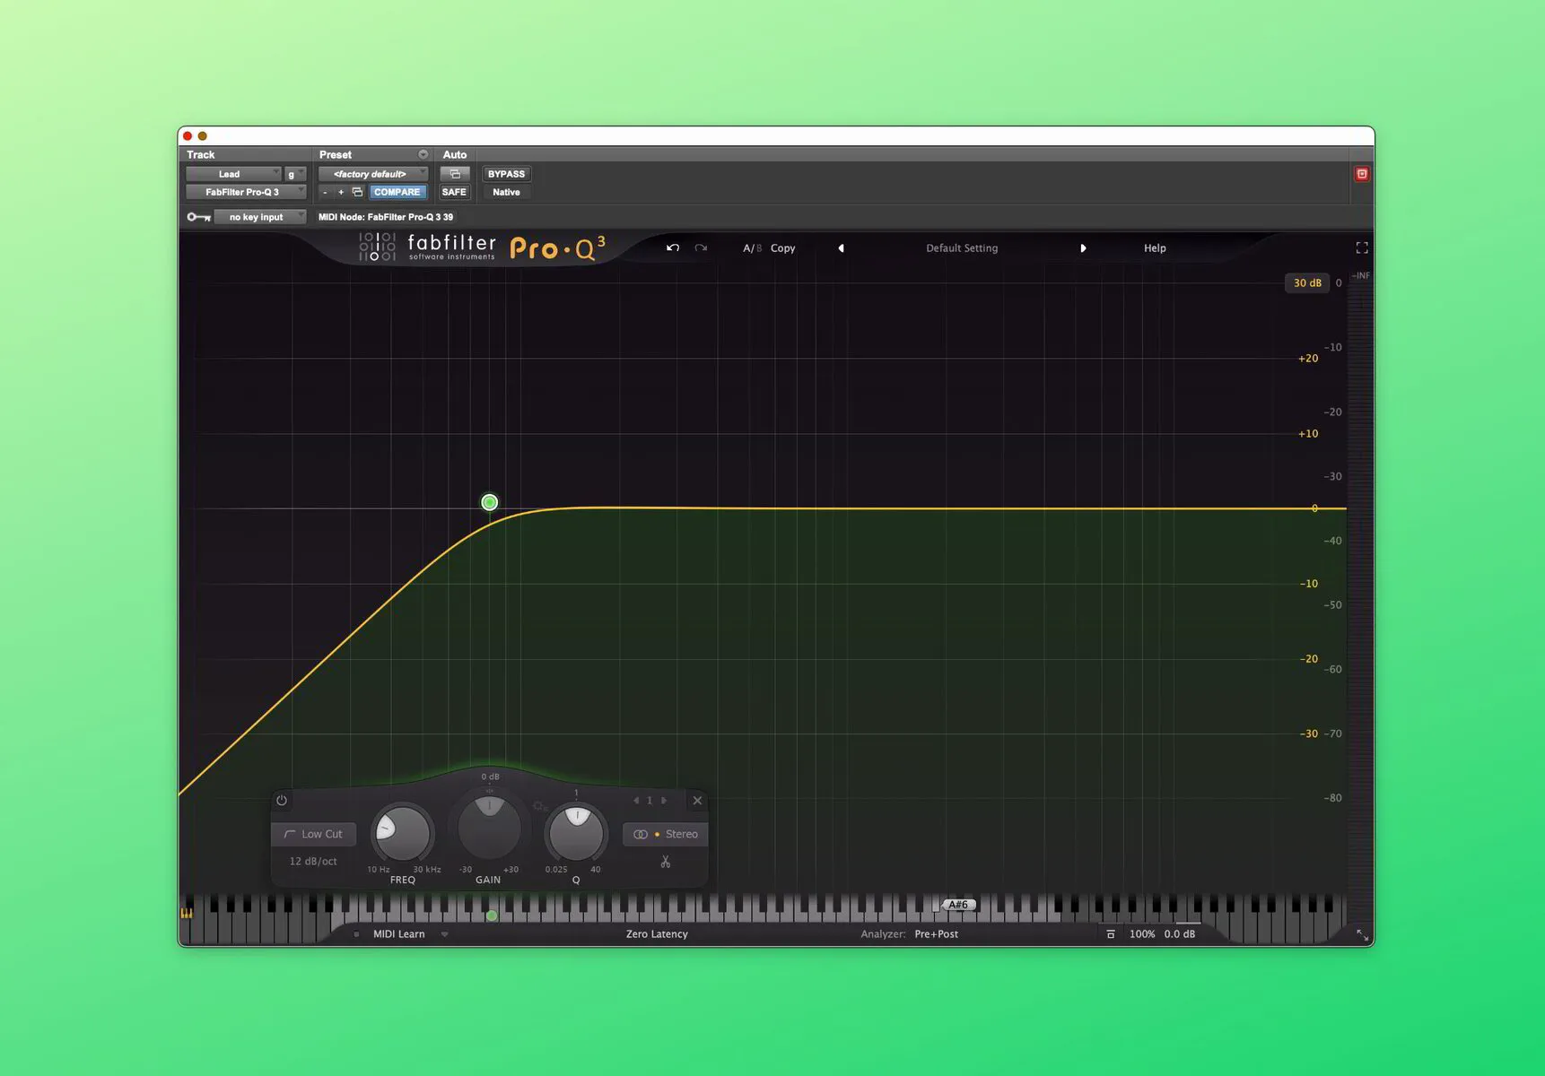The width and height of the screenshot is (1545, 1076).
Task: Click the piano display icon at left
Action: click(187, 914)
